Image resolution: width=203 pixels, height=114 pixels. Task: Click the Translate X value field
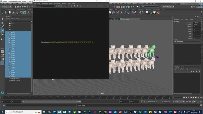pyautogui.click(x=197, y=23)
